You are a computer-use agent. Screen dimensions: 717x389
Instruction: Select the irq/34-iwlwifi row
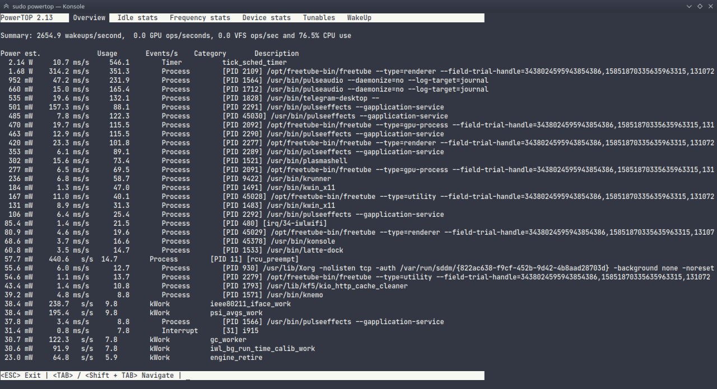[165, 224]
